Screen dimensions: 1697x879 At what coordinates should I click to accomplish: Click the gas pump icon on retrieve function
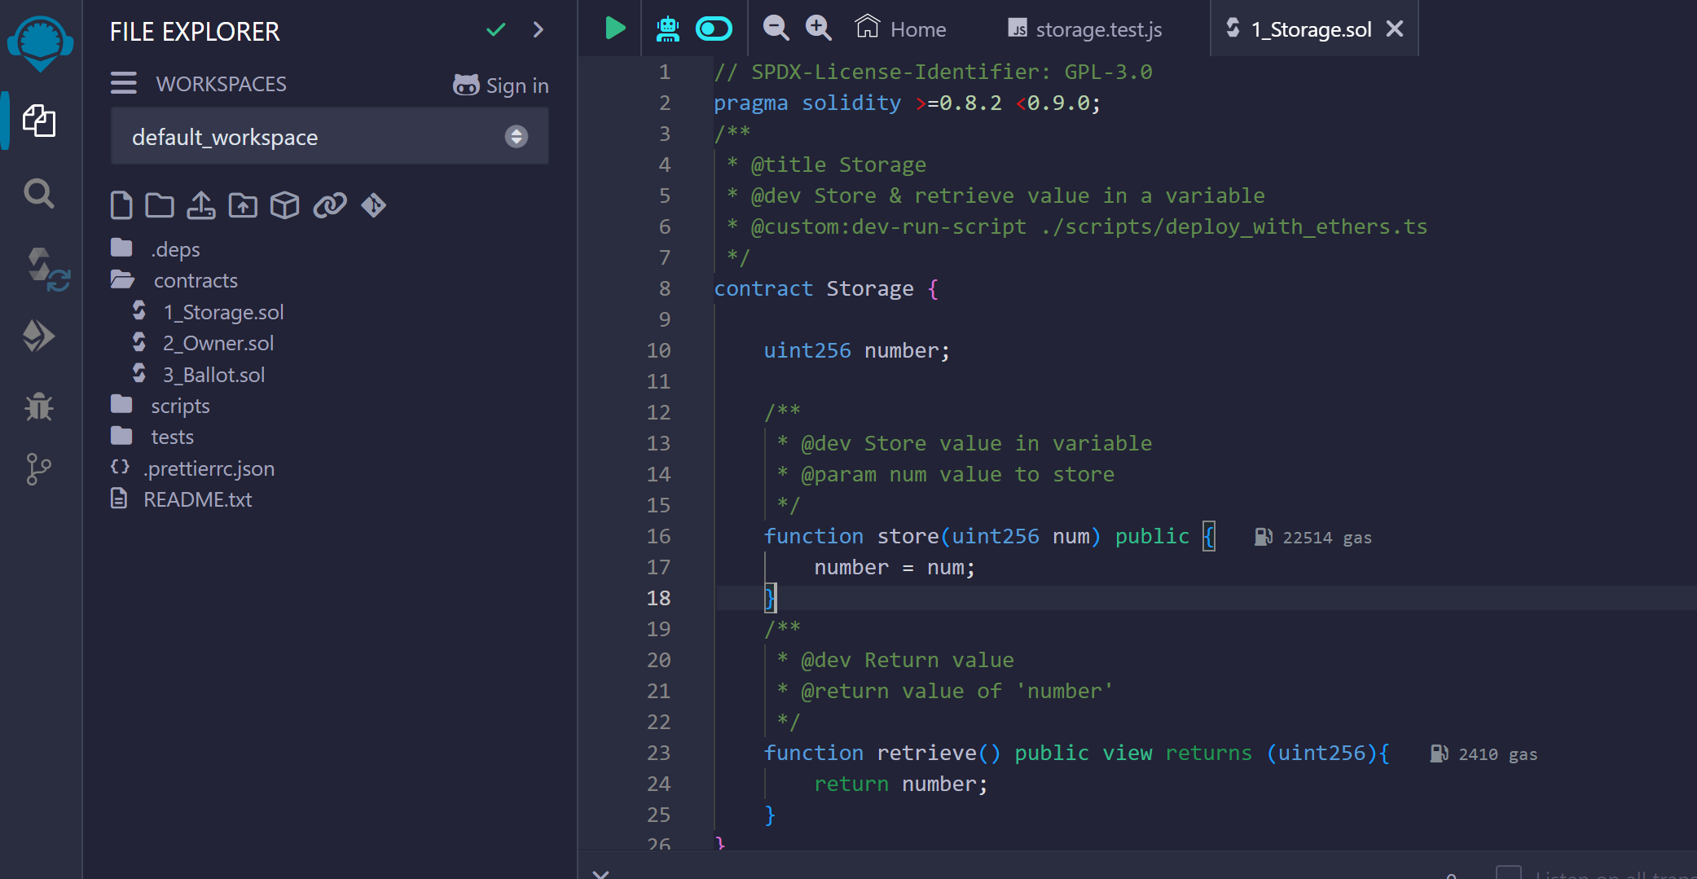click(x=1439, y=754)
